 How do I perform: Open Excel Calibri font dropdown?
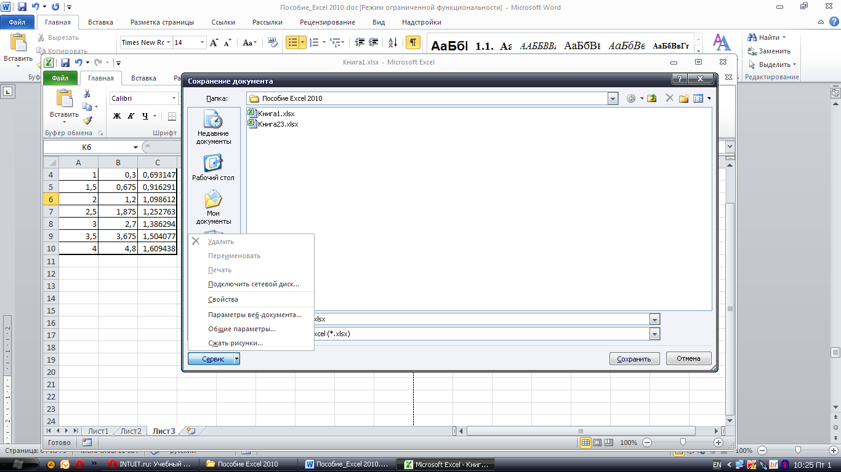point(174,98)
